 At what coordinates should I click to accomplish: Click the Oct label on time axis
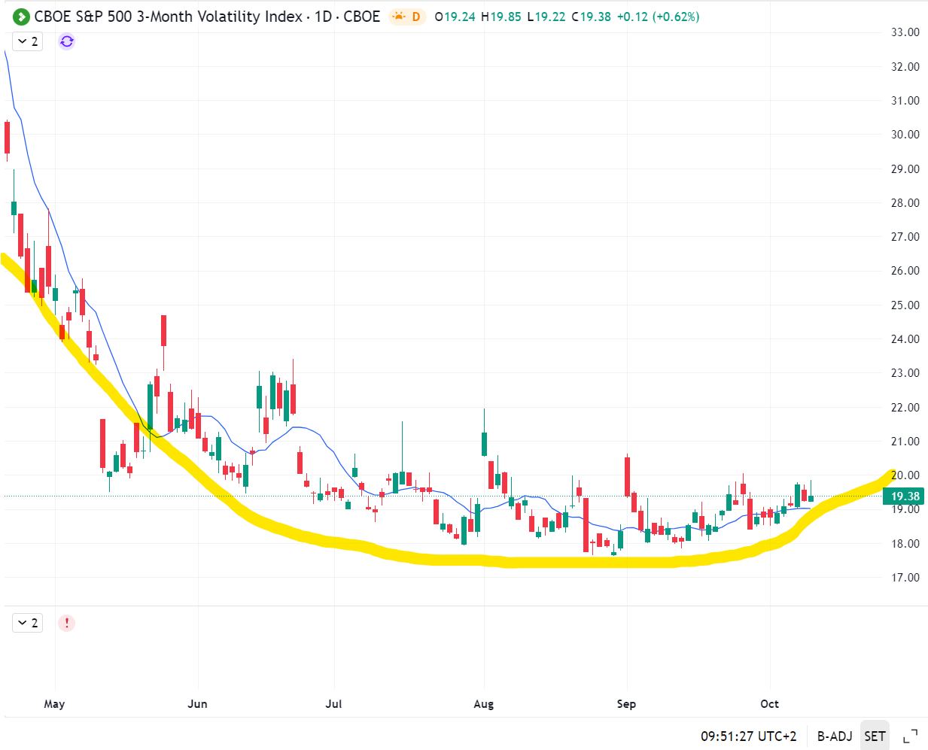click(x=769, y=704)
